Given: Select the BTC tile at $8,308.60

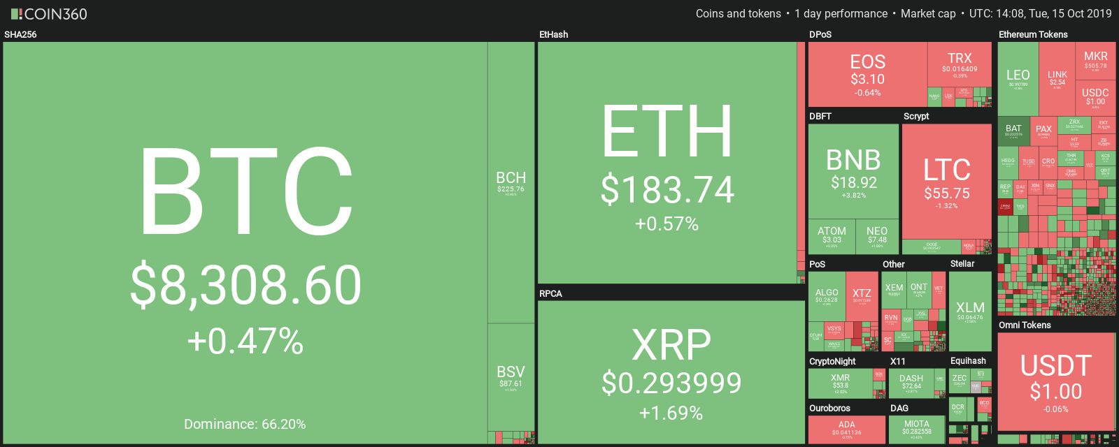Looking at the screenshot, I should tap(245, 242).
